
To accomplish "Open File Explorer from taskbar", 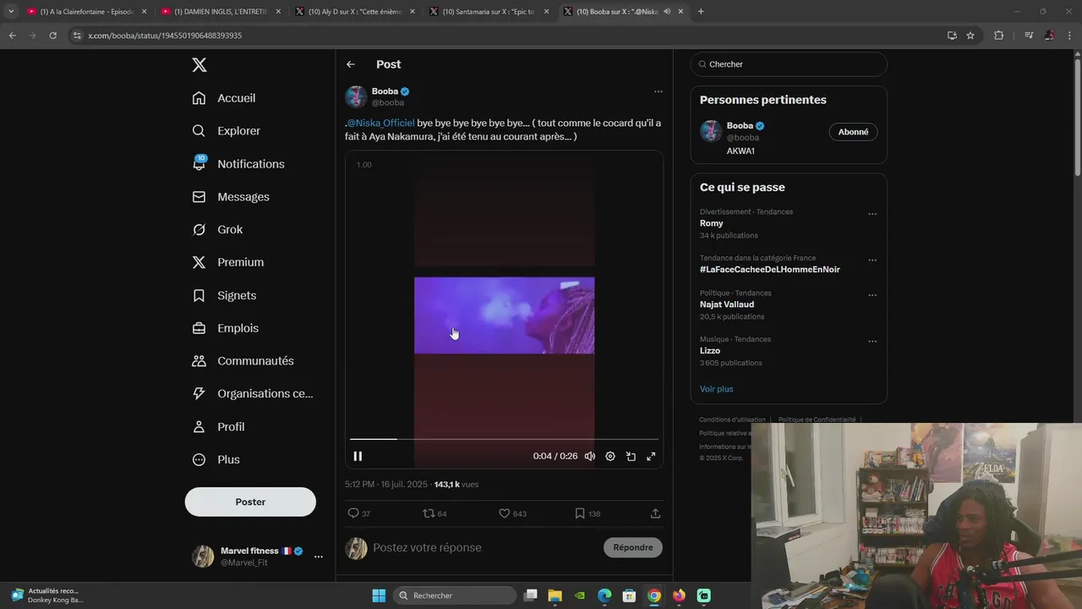I will 555,595.
